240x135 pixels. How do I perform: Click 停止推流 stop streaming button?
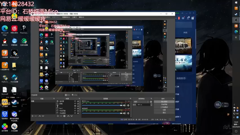[x=164, y=102]
